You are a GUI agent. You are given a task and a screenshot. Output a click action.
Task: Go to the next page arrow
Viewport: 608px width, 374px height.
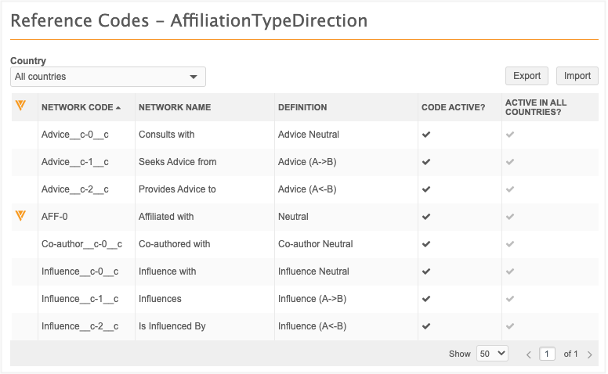point(590,354)
